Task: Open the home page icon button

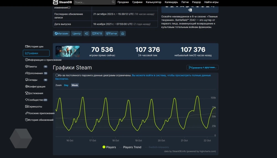Action: [x=123, y=34]
